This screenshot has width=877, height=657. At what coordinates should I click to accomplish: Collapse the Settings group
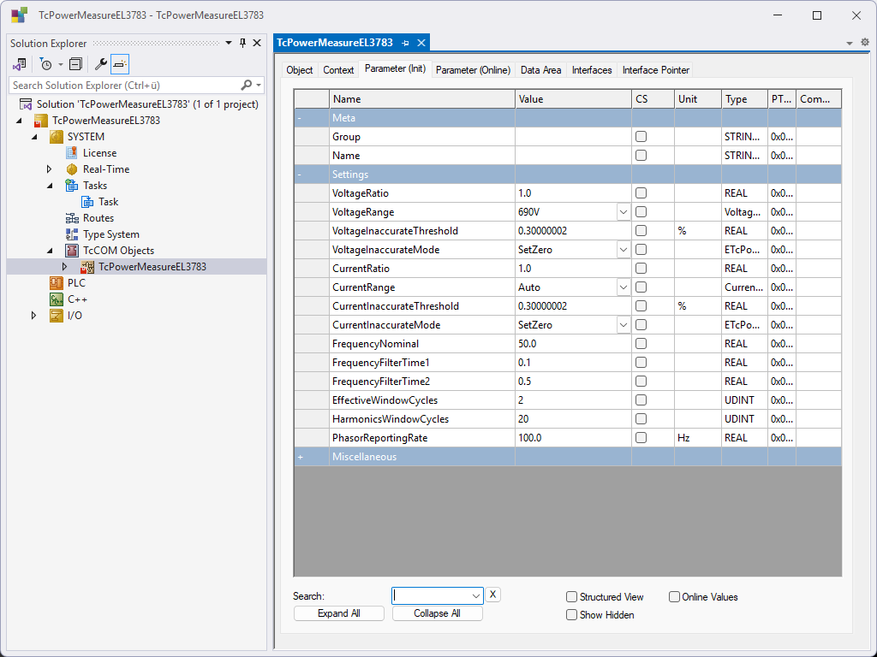tap(299, 175)
